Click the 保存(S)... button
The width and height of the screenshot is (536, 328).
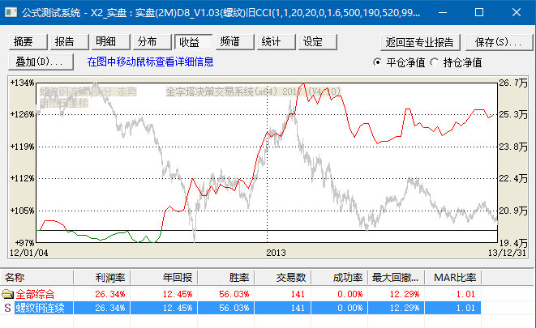[499, 42]
